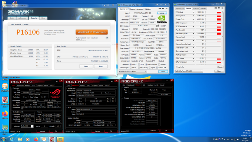Toggle the Ray Tracing checkbox in GPU-Z
Image resolution: width=252 pixels, height=142 pixels.
click(x=139, y=67)
